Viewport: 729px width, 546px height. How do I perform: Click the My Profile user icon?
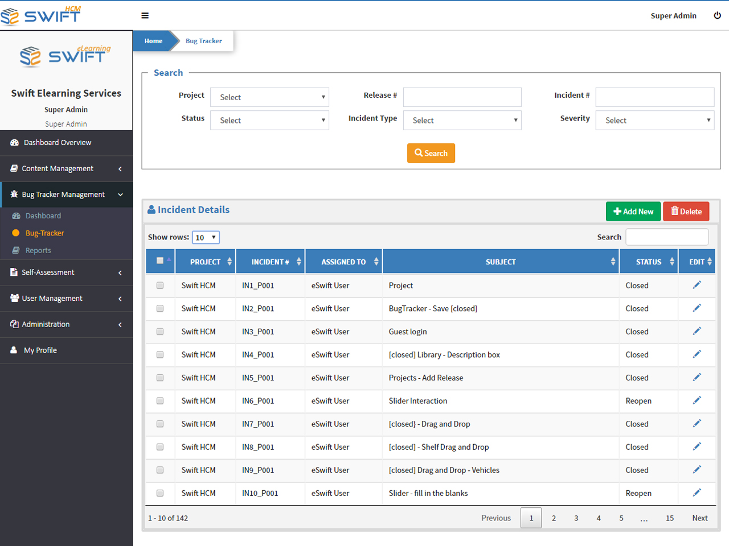coord(14,350)
